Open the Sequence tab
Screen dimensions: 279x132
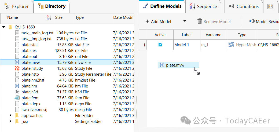203,7
